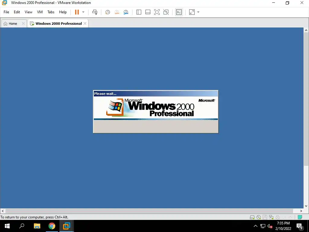This screenshot has width=309, height=232.
Task: Open the Tabs menu
Action: point(51,12)
